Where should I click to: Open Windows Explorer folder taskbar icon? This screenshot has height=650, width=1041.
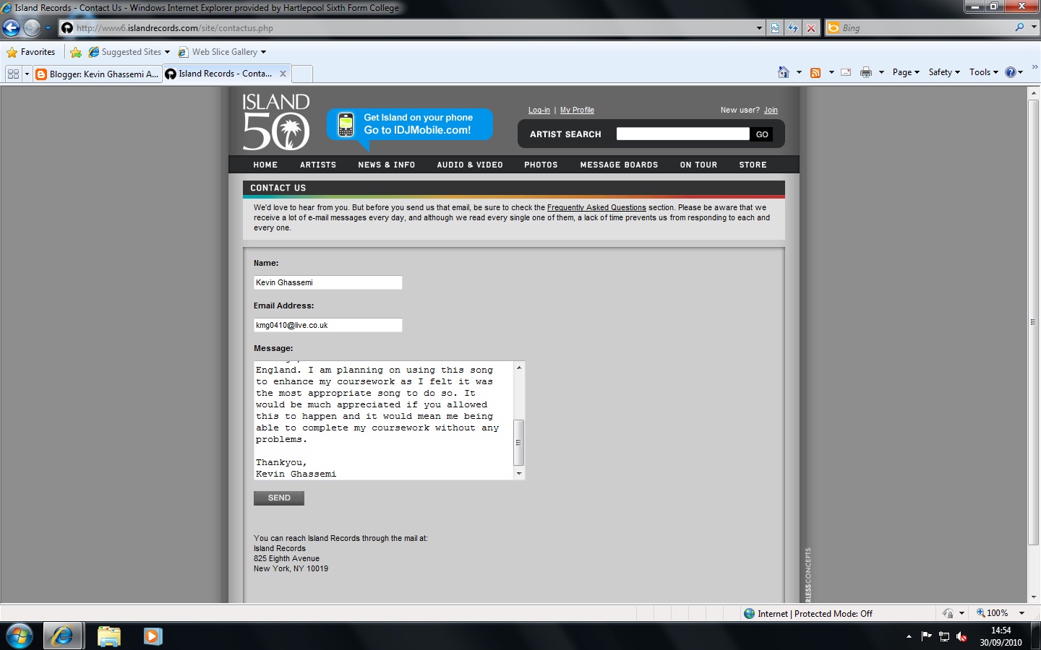click(x=109, y=636)
